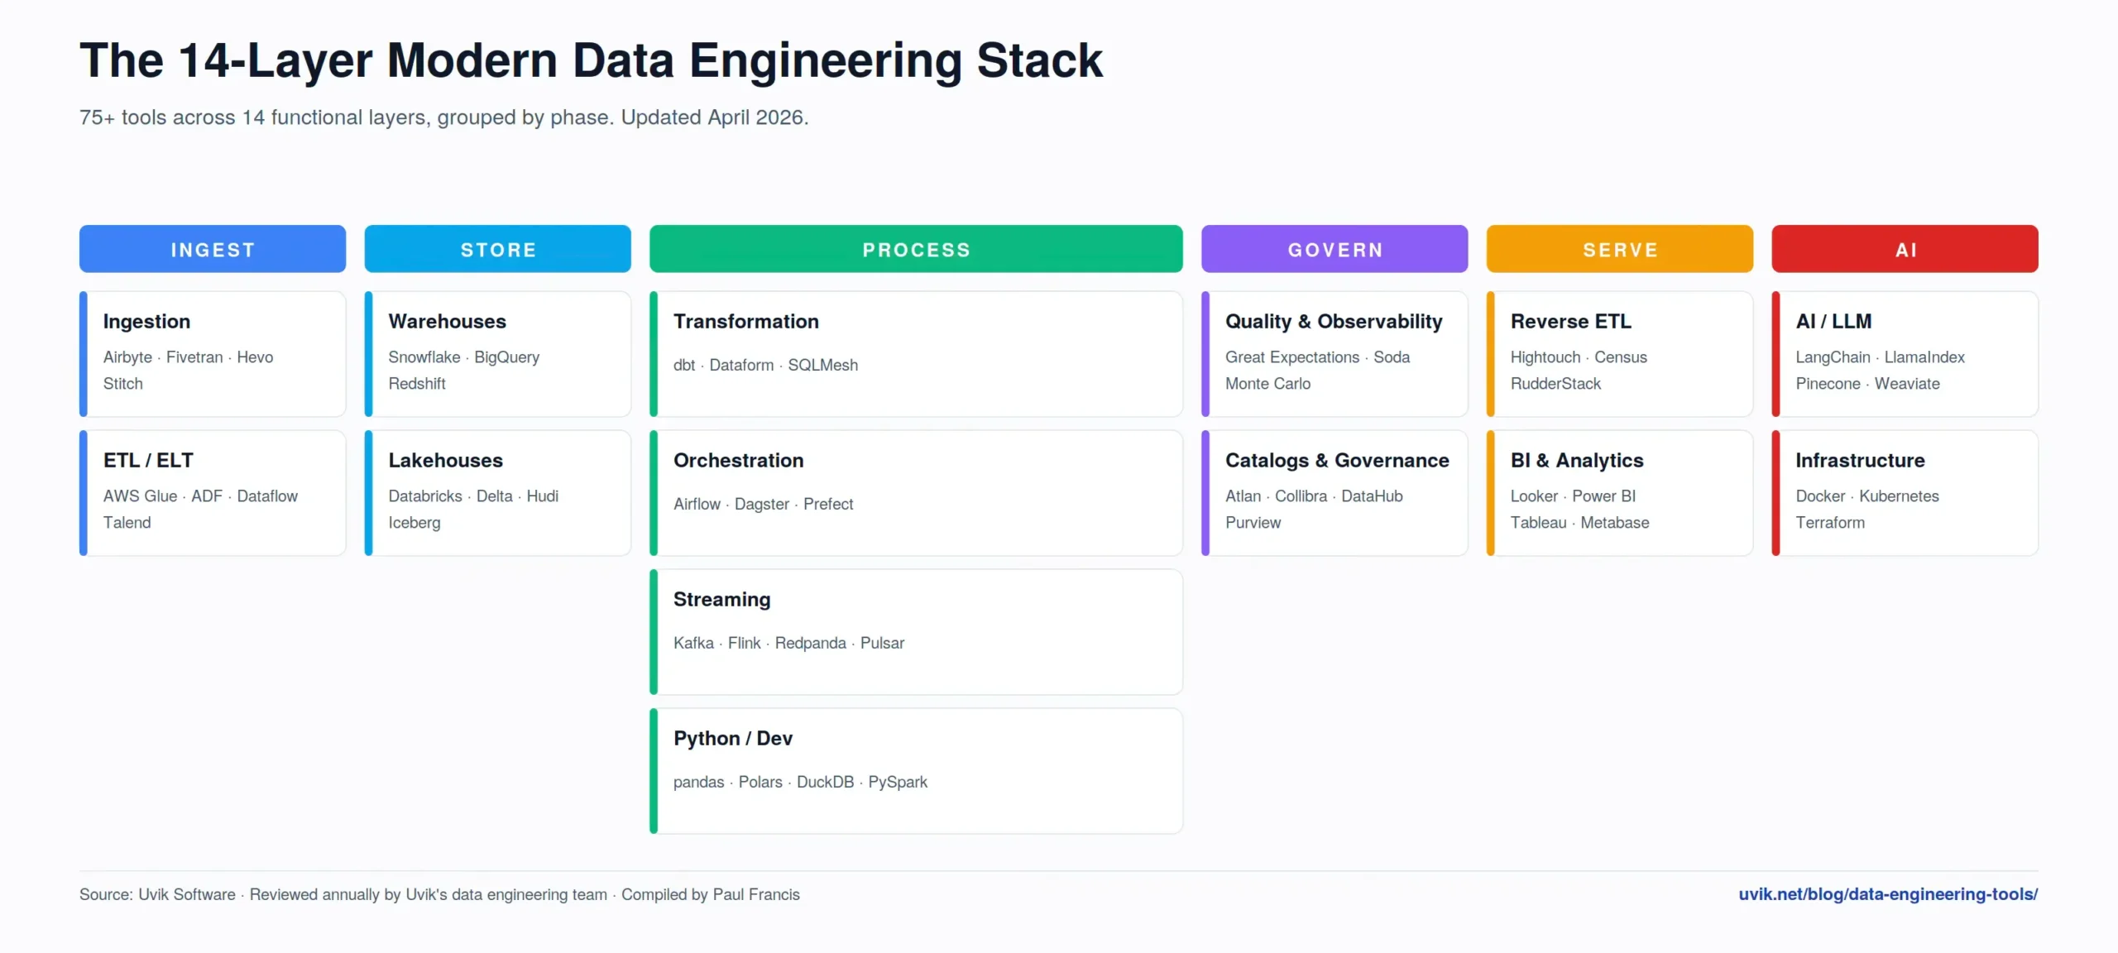Select the purple GOVERN header

1335,249
